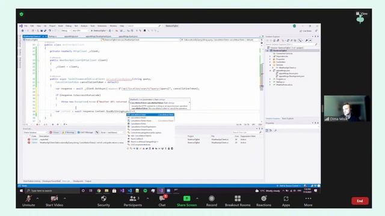
Task: Open the File menu in Visual Studio
Action: click(26, 26)
